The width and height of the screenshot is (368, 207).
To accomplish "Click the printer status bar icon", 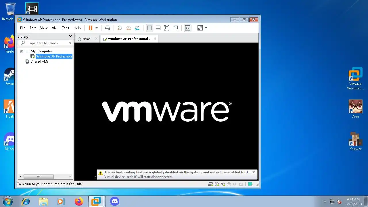I will coord(229,184).
